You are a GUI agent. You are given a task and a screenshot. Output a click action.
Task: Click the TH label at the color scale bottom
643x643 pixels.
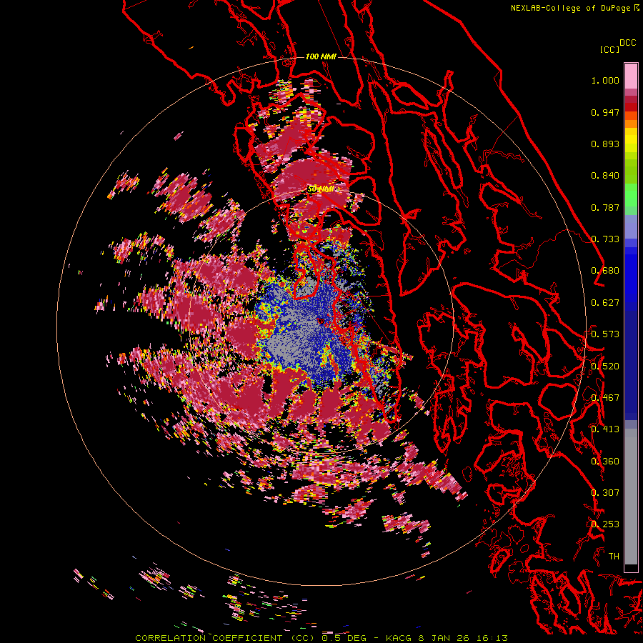tap(614, 556)
